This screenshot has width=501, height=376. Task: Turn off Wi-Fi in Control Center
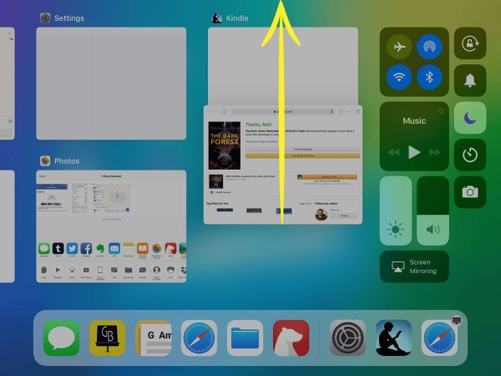399,77
